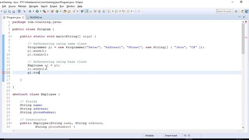
Task: Click the error marker on line 15
Action: [3, 73]
